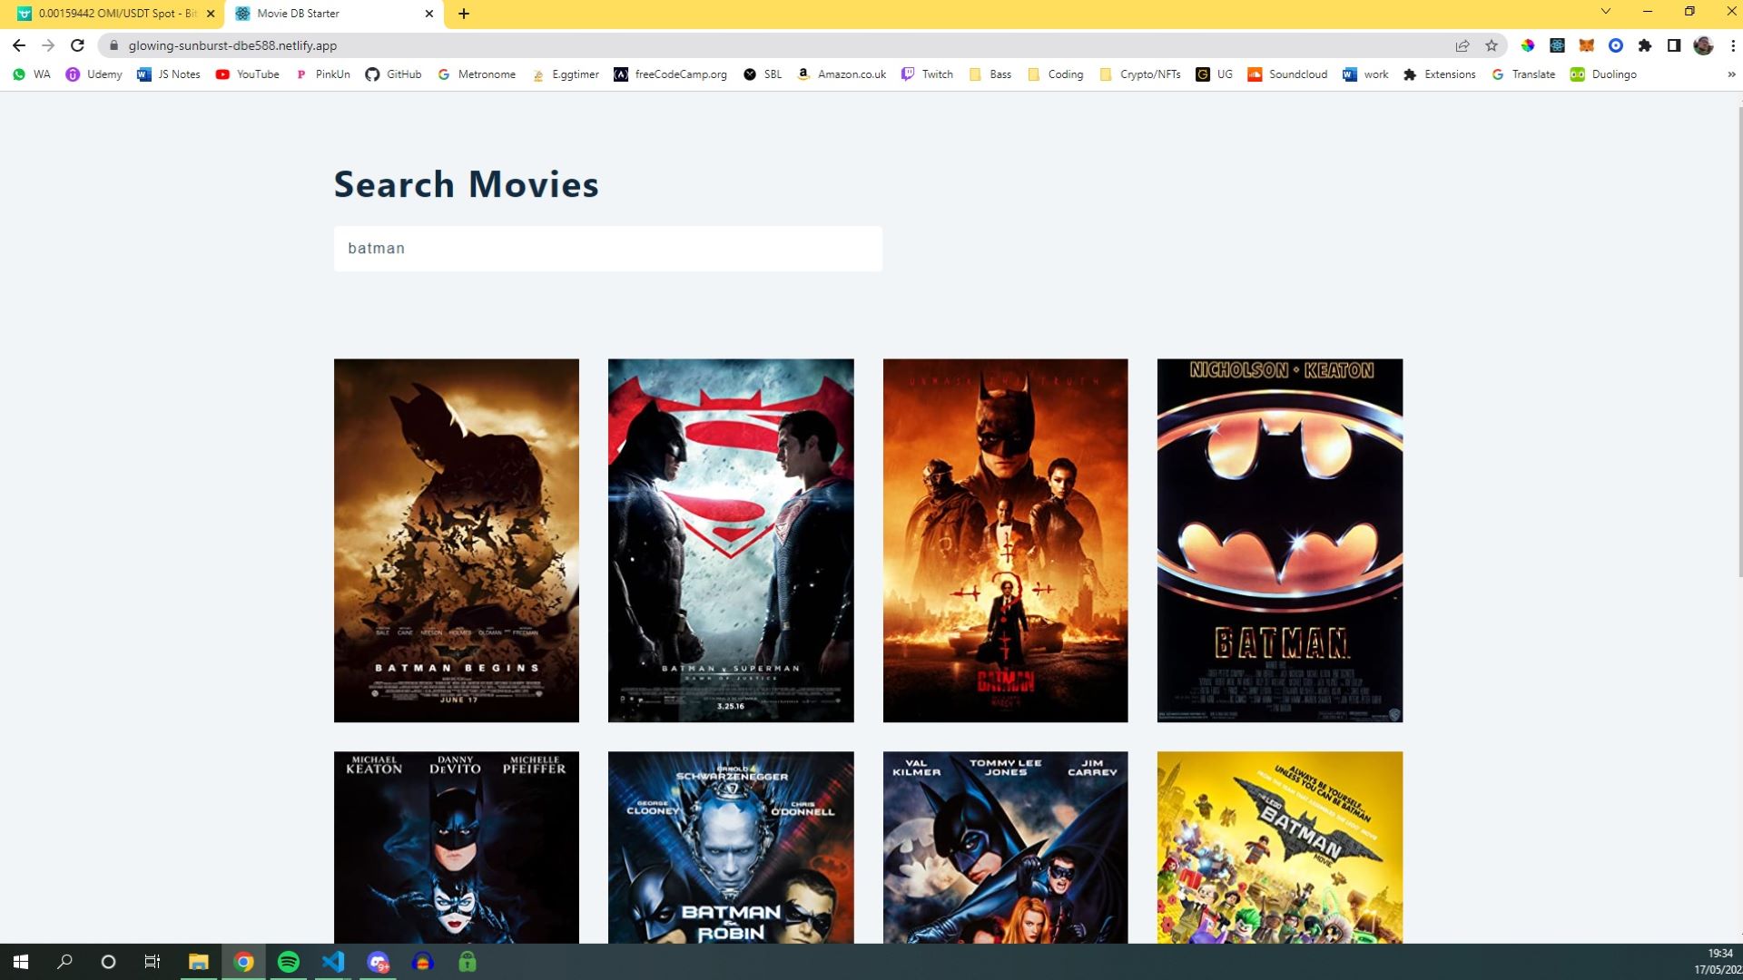The width and height of the screenshot is (1743, 980).
Task: Open the tab search dropdown arrow
Action: tap(1605, 12)
